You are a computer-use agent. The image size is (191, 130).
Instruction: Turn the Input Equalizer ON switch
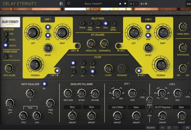(44, 84)
